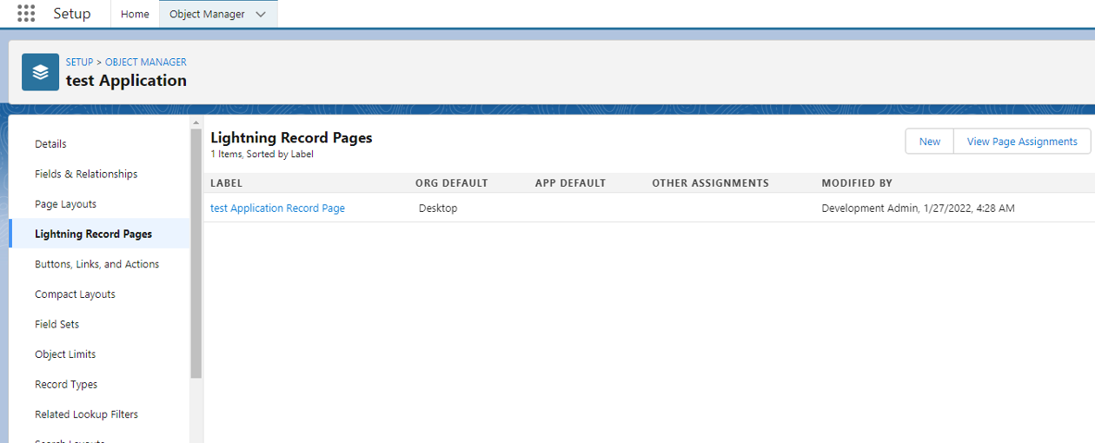Viewport: 1095px width, 443px height.
Task: Click the New button
Action: click(x=929, y=142)
